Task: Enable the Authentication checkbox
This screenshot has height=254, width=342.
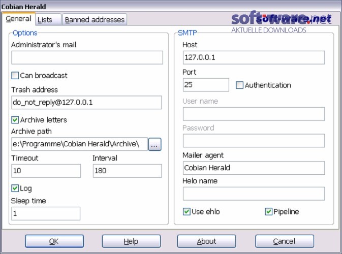Action: pyautogui.click(x=239, y=85)
